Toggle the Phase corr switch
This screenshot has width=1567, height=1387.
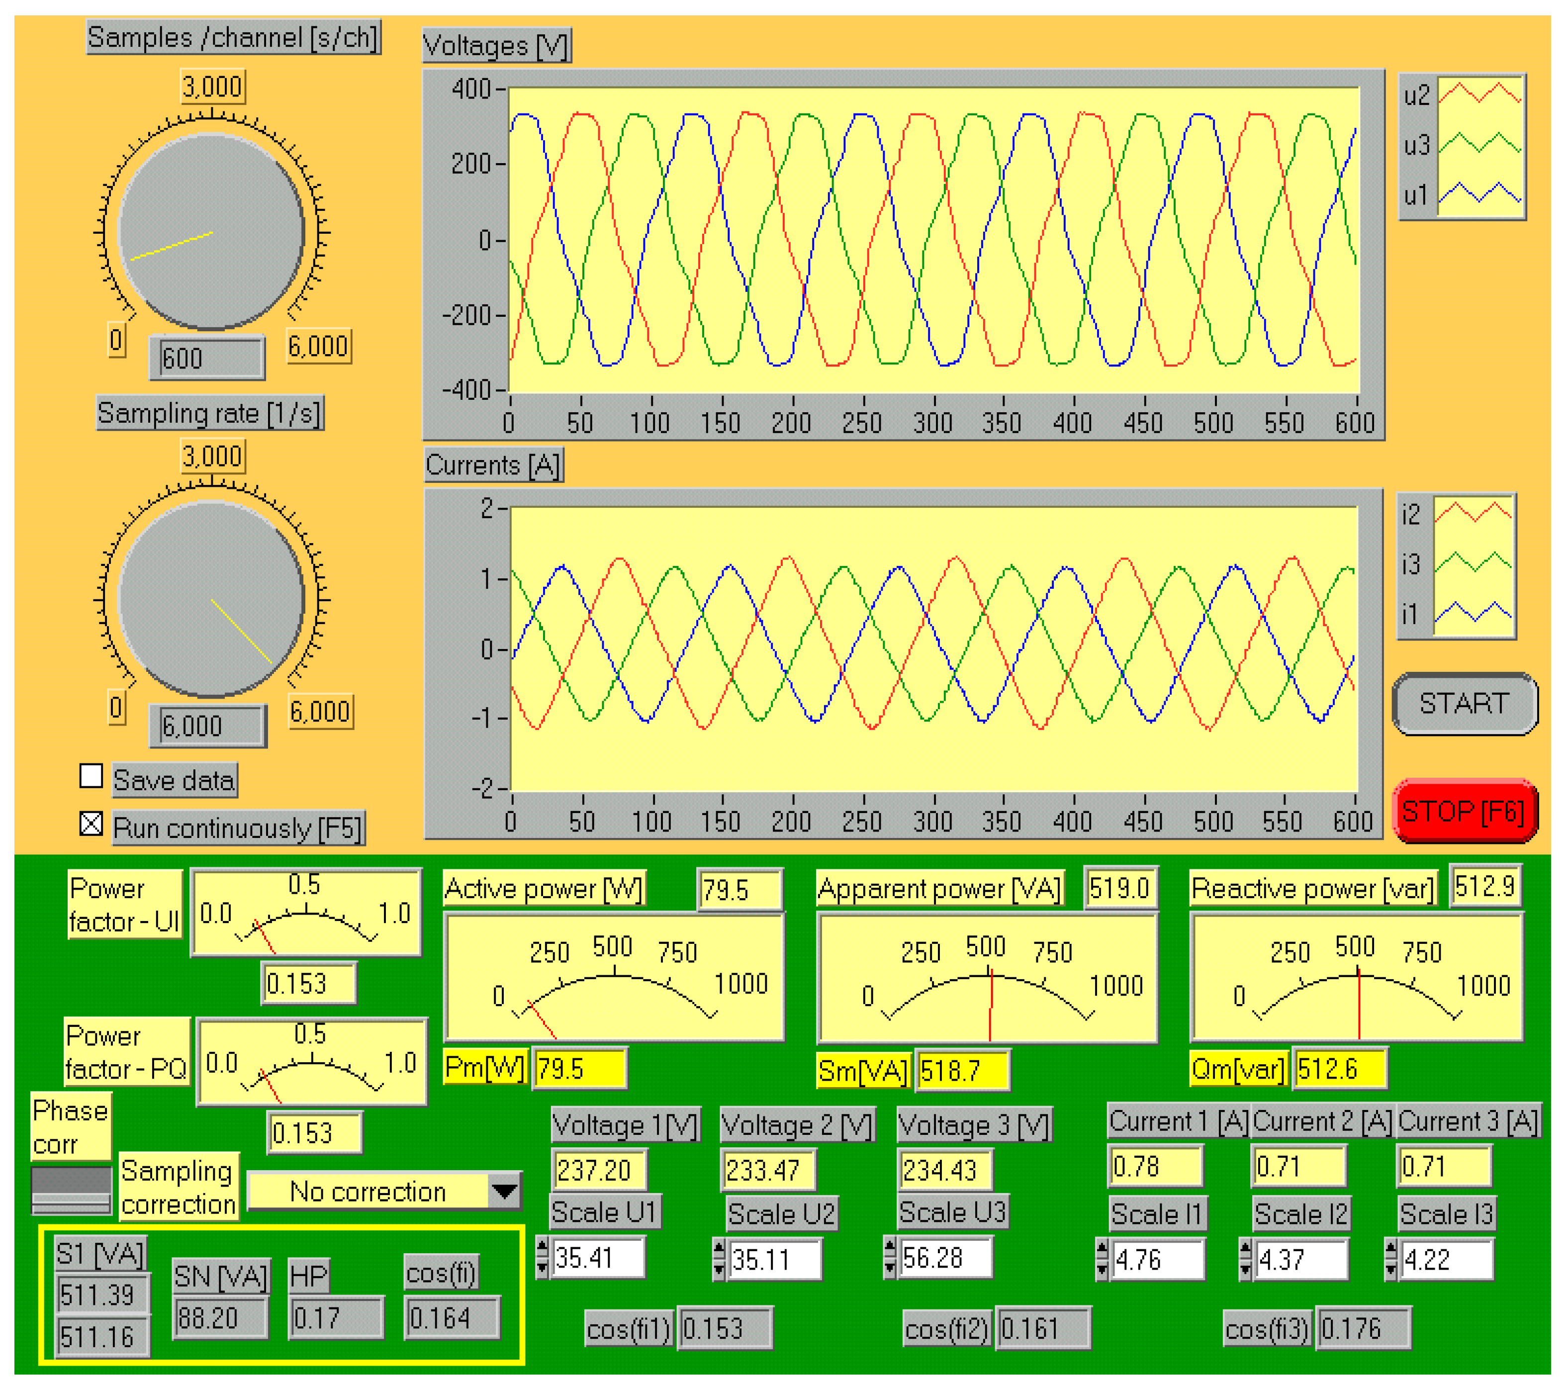[71, 1190]
